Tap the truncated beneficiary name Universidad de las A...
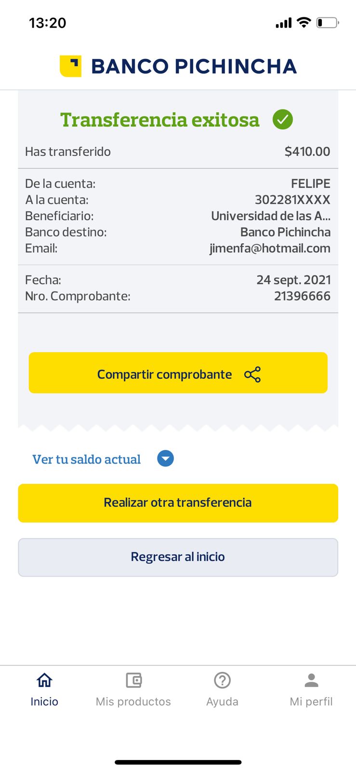Image resolution: width=356 pixels, height=772 pixels. click(271, 216)
